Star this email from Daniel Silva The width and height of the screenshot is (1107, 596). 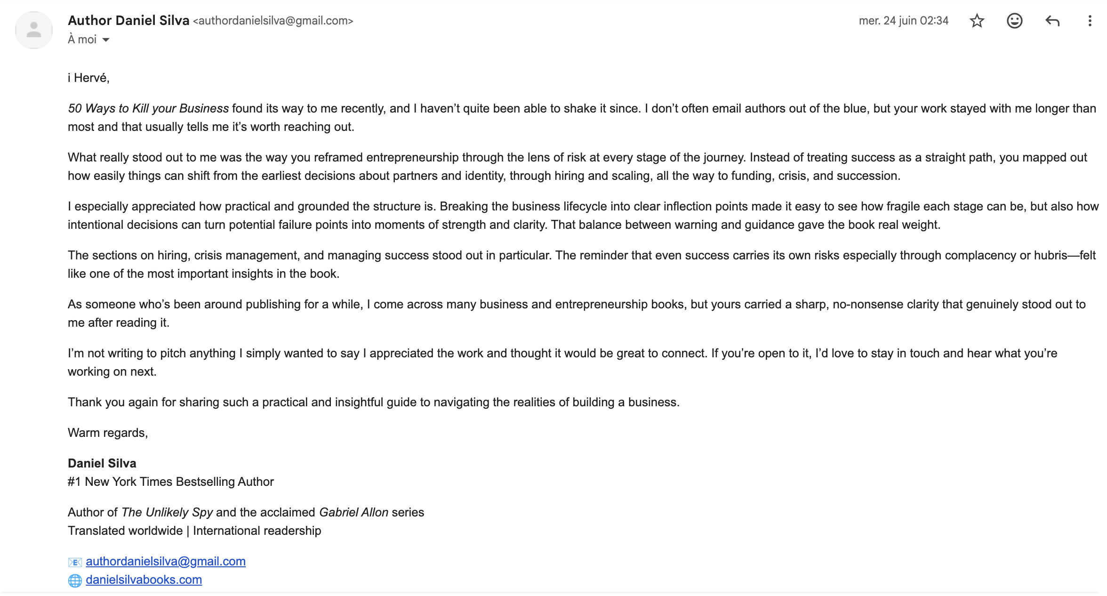coord(977,21)
